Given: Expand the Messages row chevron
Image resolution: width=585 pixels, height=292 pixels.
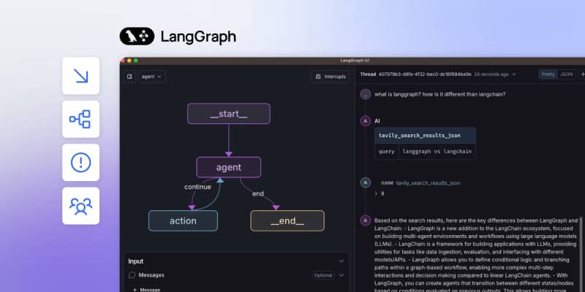Looking at the screenshot, I should pos(341,275).
